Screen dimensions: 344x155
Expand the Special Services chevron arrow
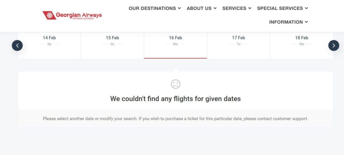[x=306, y=8]
